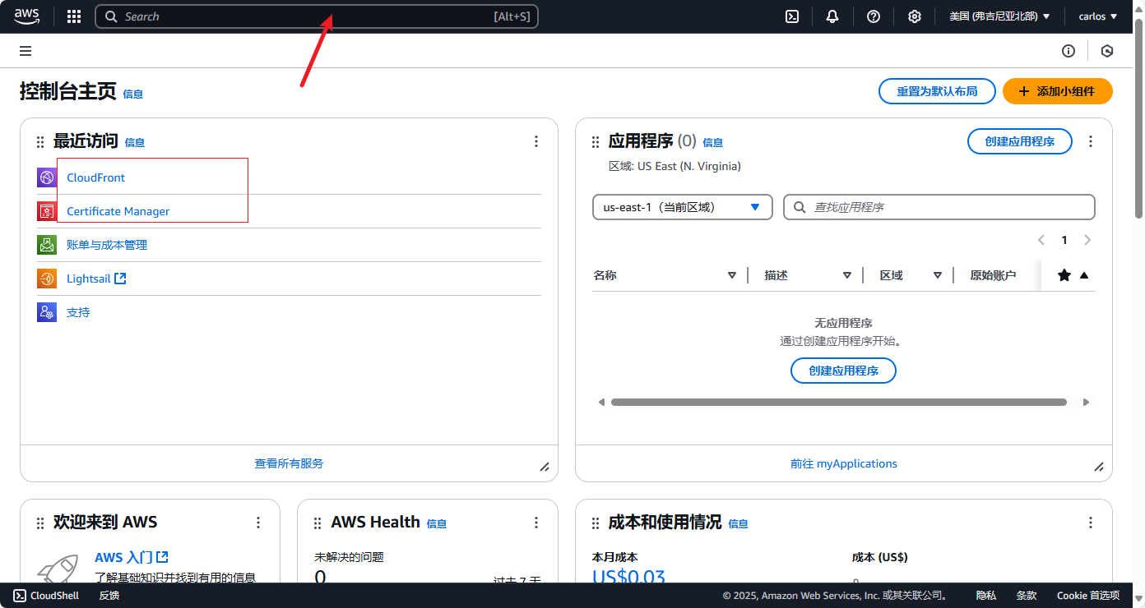Image resolution: width=1145 pixels, height=608 pixels.
Task: Click 条款 footer link
Action: 1027,596
